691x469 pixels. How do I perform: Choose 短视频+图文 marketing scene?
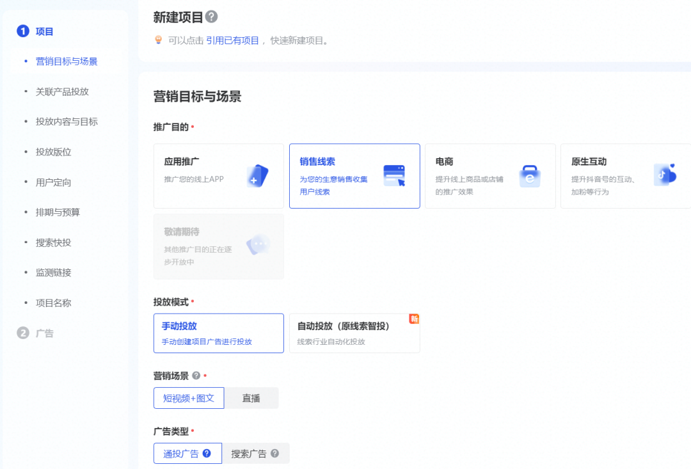[189, 398]
